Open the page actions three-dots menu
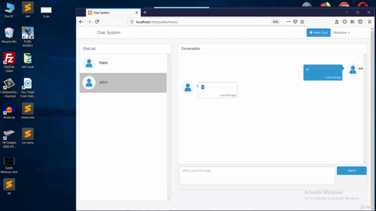This screenshot has height=211, width=376. pos(288,22)
